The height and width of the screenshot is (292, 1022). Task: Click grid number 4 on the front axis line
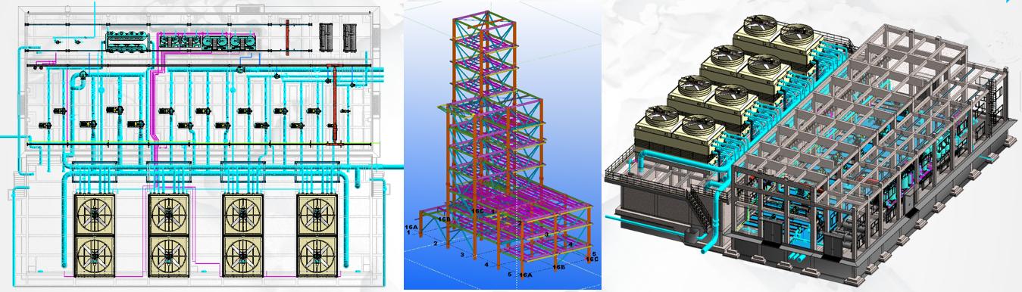click(x=486, y=265)
